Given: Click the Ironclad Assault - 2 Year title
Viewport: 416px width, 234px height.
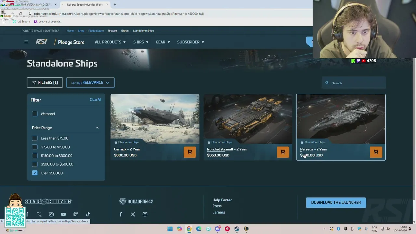Looking at the screenshot, I should point(227,149).
